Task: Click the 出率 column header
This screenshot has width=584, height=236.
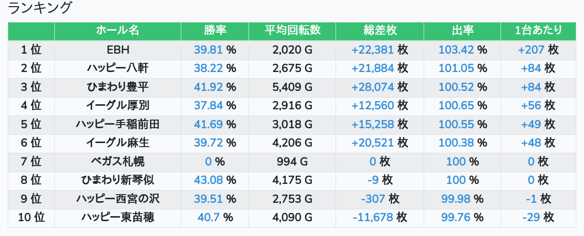Action: (462, 31)
